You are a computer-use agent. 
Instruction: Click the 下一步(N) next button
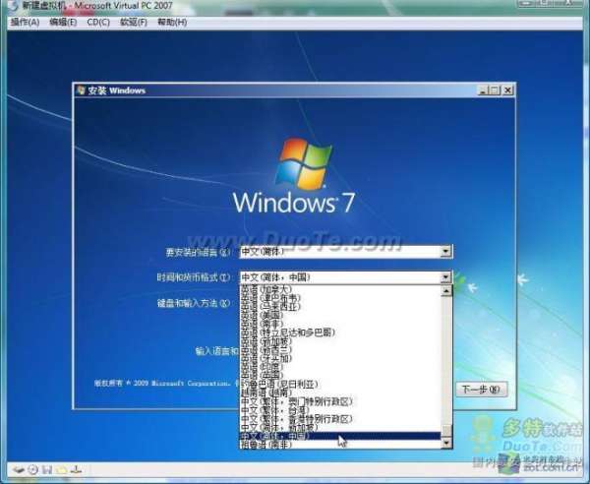pos(481,390)
